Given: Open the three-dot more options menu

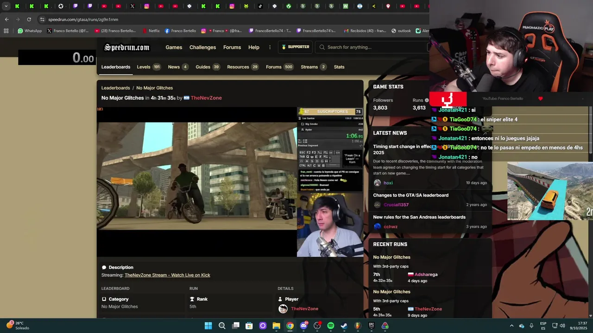Looking at the screenshot, I should [270, 47].
